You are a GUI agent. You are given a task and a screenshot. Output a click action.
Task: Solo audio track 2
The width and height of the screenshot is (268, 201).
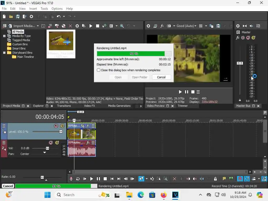coord(57,143)
